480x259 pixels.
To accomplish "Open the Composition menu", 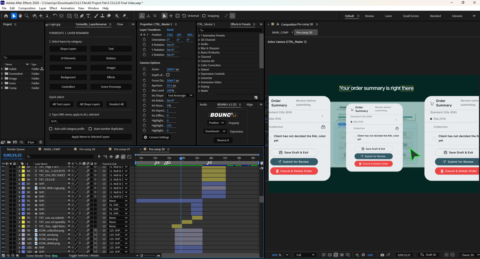I will pos(27,8).
